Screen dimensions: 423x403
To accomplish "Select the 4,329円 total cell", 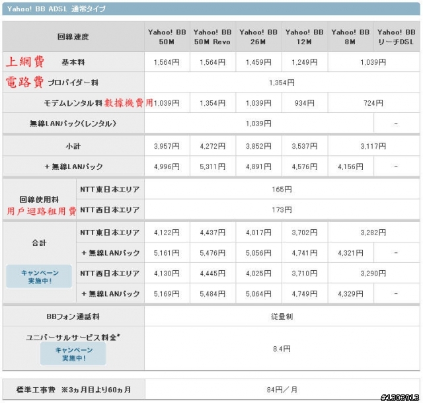I will (350, 294).
